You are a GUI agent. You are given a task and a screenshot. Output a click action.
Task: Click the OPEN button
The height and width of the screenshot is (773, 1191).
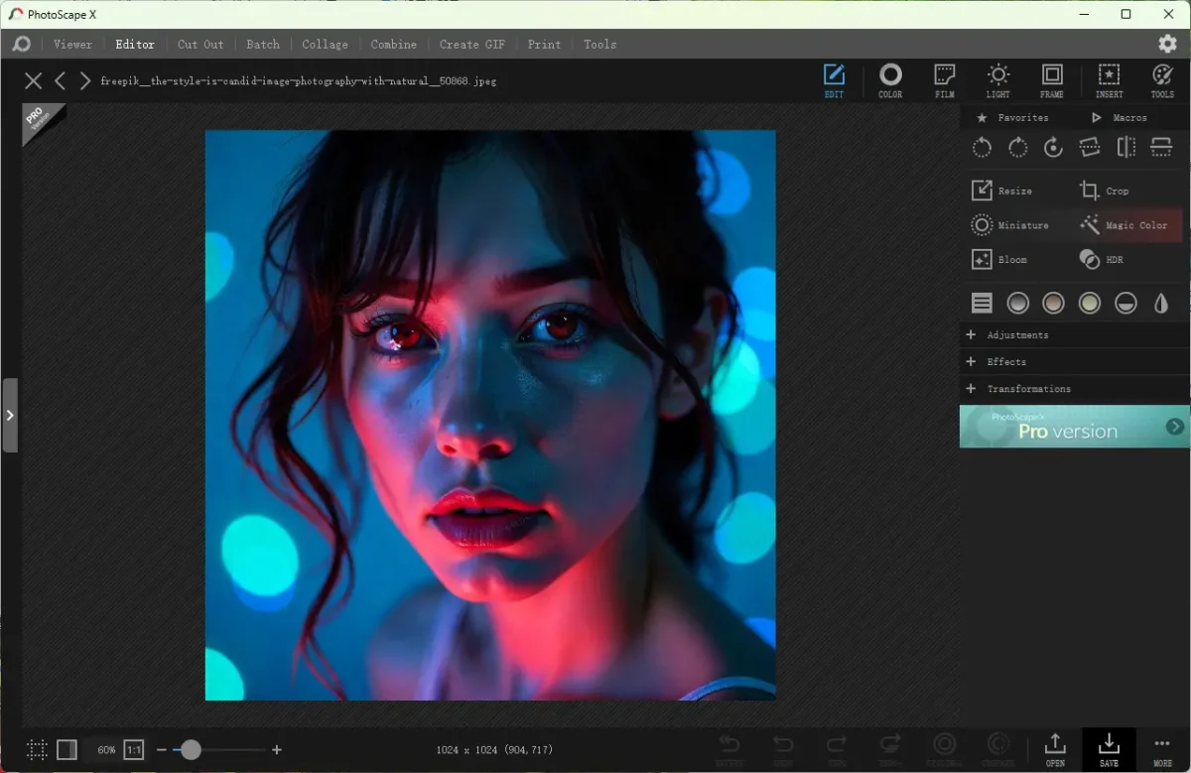click(1055, 749)
